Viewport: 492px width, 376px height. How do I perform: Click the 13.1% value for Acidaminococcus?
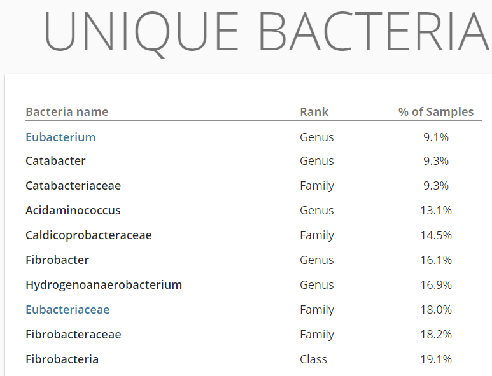pyautogui.click(x=436, y=211)
